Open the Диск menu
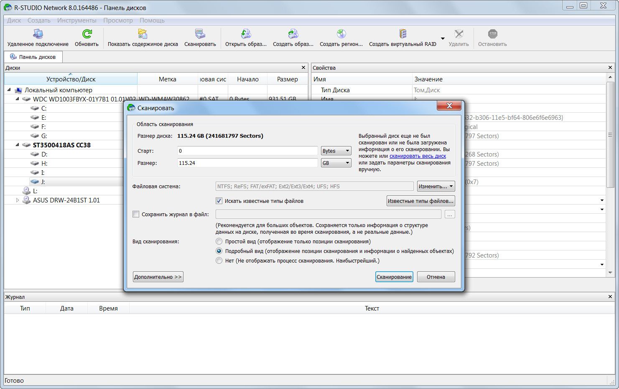This screenshot has height=389, width=619. pyautogui.click(x=14, y=20)
